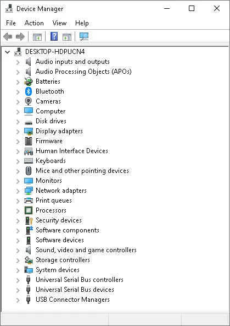The image size is (230, 326).
Task: Select the Security devices label
Action: pyautogui.click(x=59, y=220)
